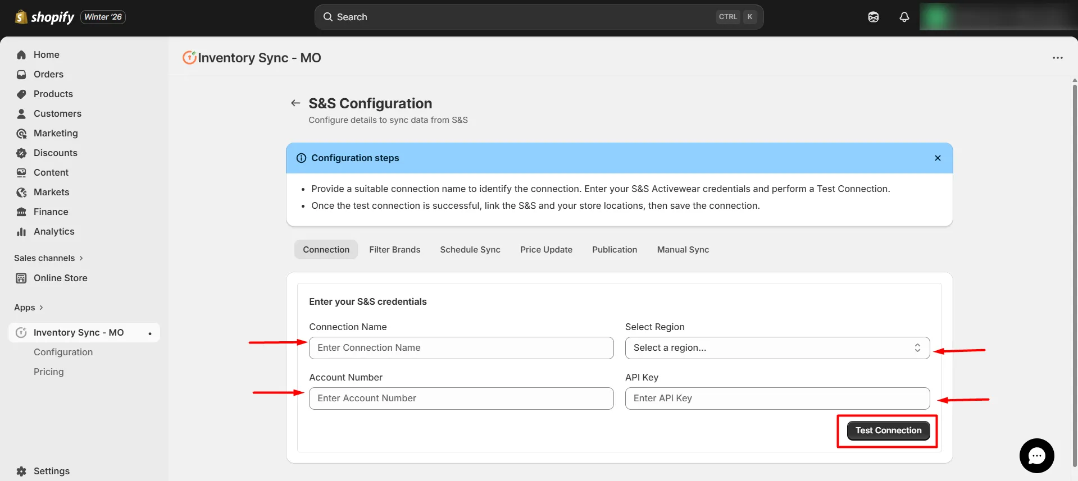Screen dimensions: 1078x481
Task: Go back using the left arrow
Action: 295,103
